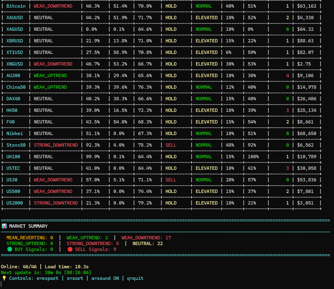
Task: Click the 99.9% value in UK100 row
Action: 93,157
